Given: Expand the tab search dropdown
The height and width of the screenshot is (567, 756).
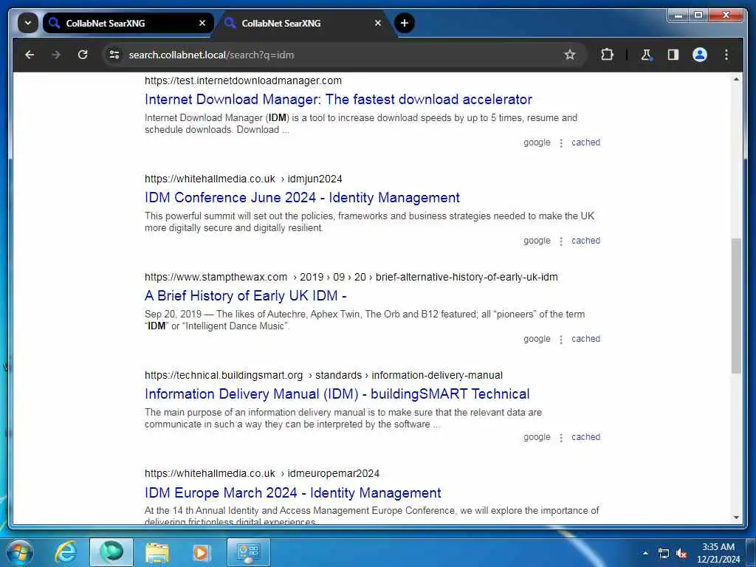Looking at the screenshot, I should pyautogui.click(x=28, y=23).
